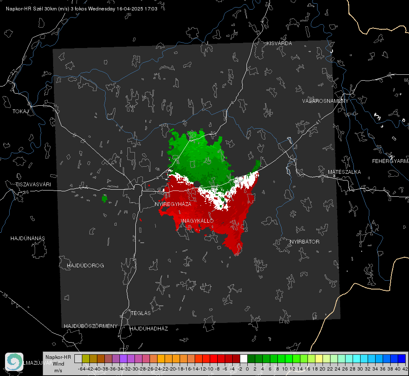Select the MÁTÉSZALKA town label
This screenshot has height=376, width=409.
pos(344,172)
